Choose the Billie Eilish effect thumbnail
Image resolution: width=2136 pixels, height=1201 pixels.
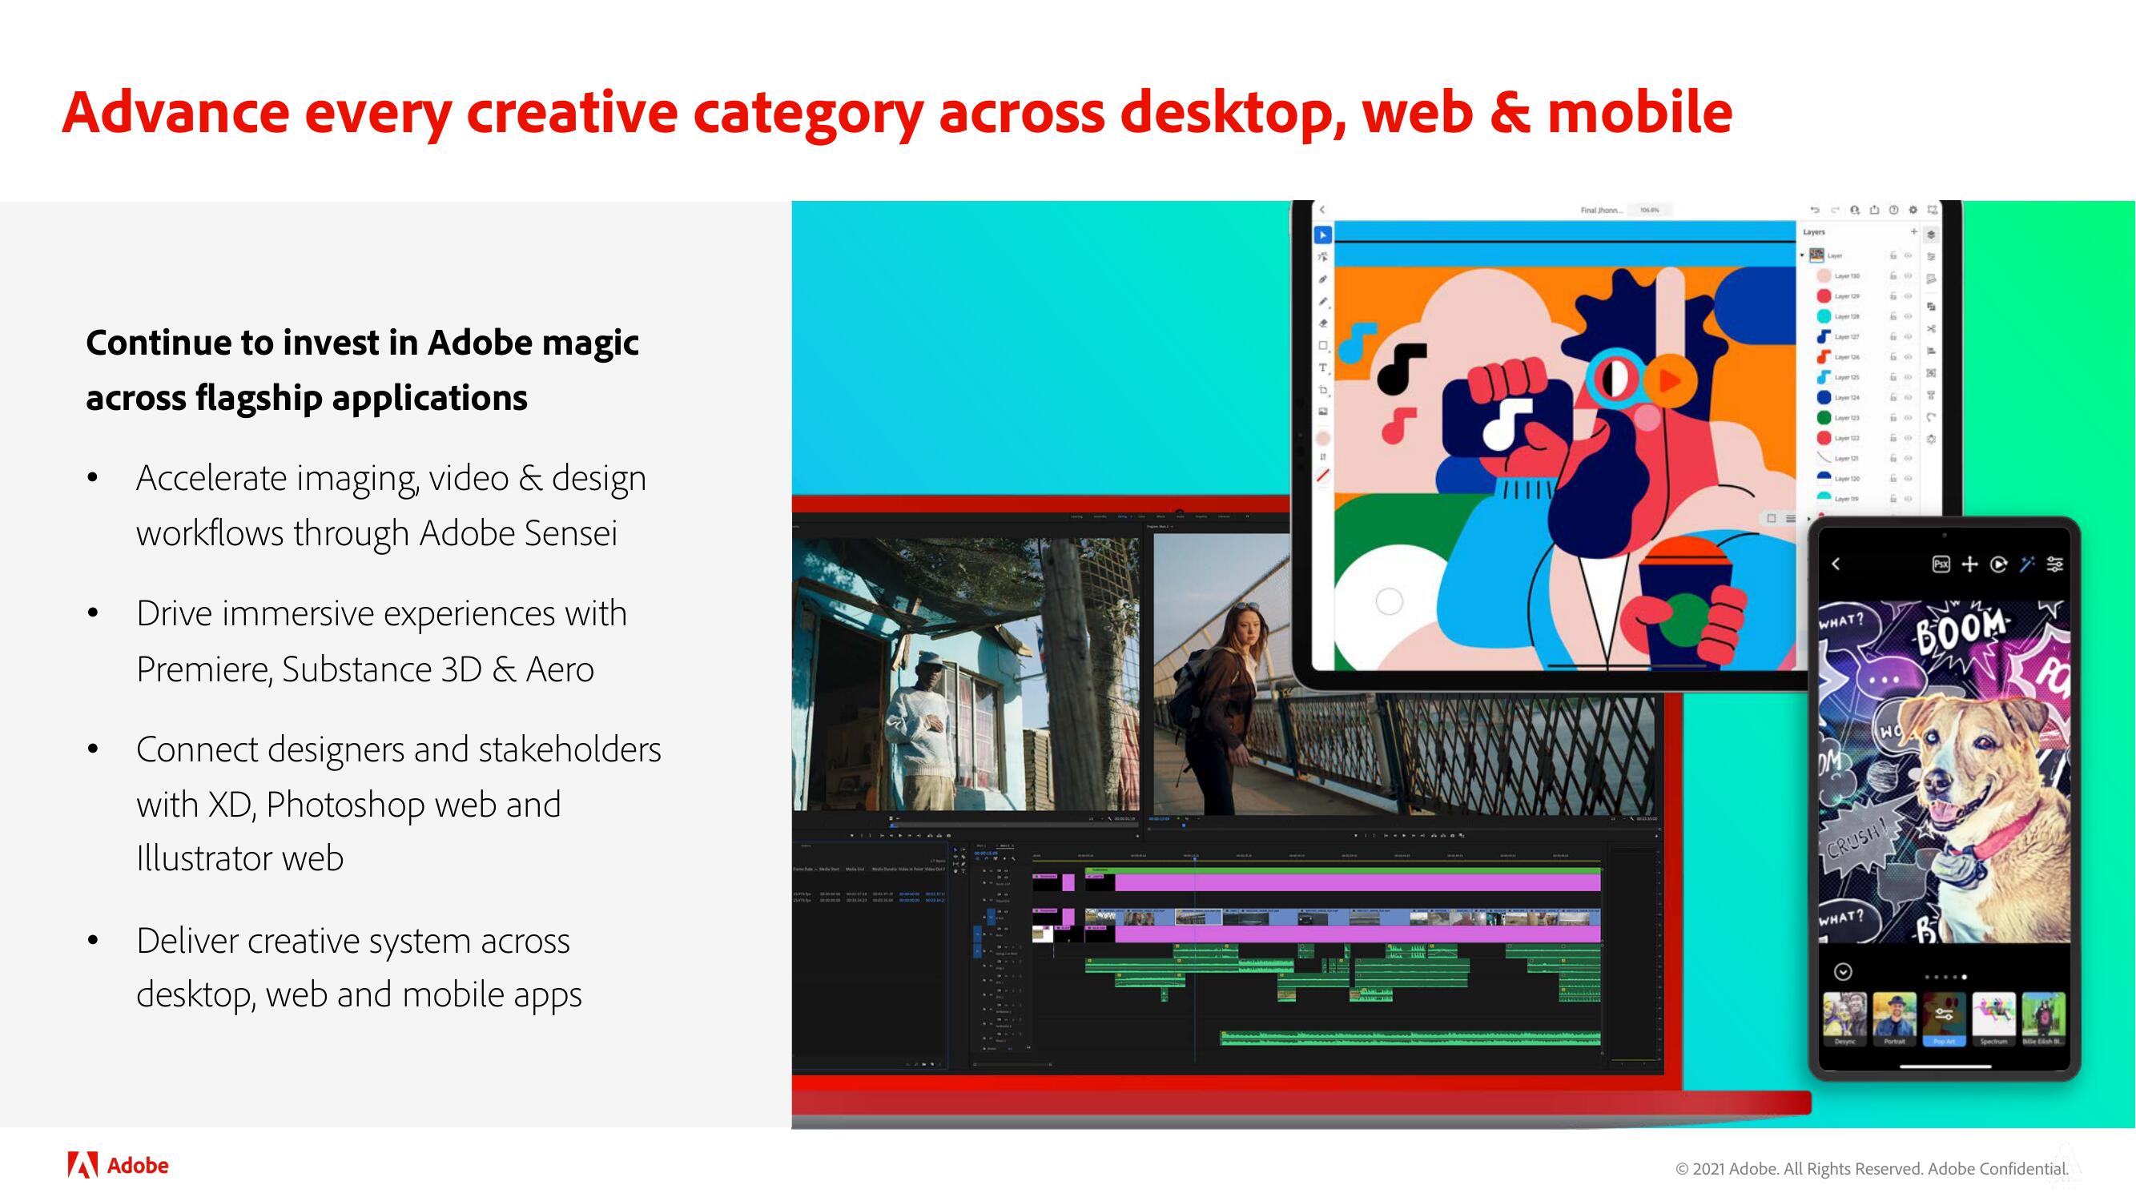[2043, 1018]
